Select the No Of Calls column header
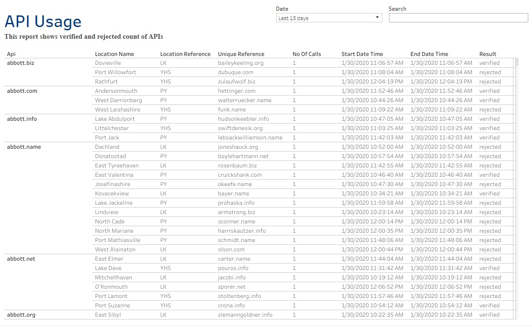The image size is (532, 326). [x=307, y=54]
